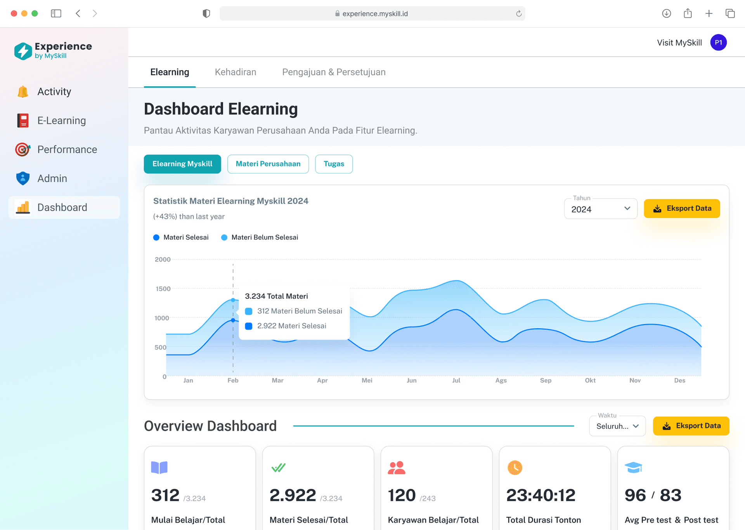Click the shield Admin icon
This screenshot has width=745, height=530.
(x=23, y=178)
